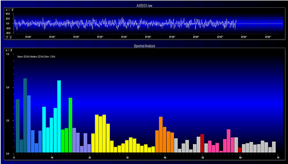Image resolution: width=288 pixels, height=164 pixels.
Task: Click the small t icon below EEG waveform
Action: [x=10, y=38]
